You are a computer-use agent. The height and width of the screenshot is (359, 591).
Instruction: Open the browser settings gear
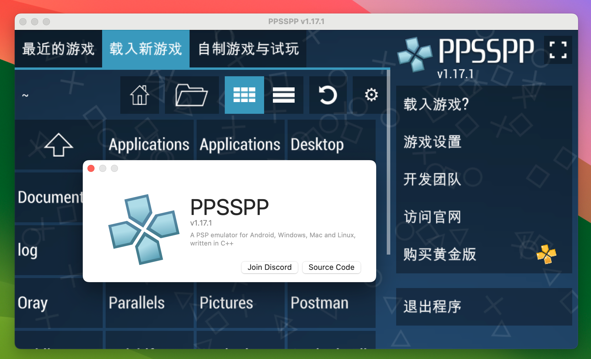tap(371, 95)
